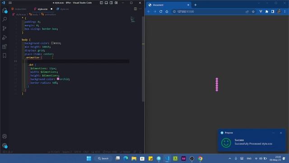The height and width of the screenshot is (163, 289).
Task: Click the Spaces indentation status item
Action: [x=67, y=152]
